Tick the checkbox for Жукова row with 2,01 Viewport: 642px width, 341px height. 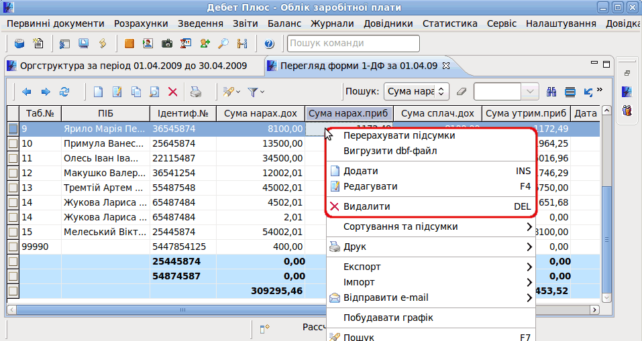[x=13, y=217]
